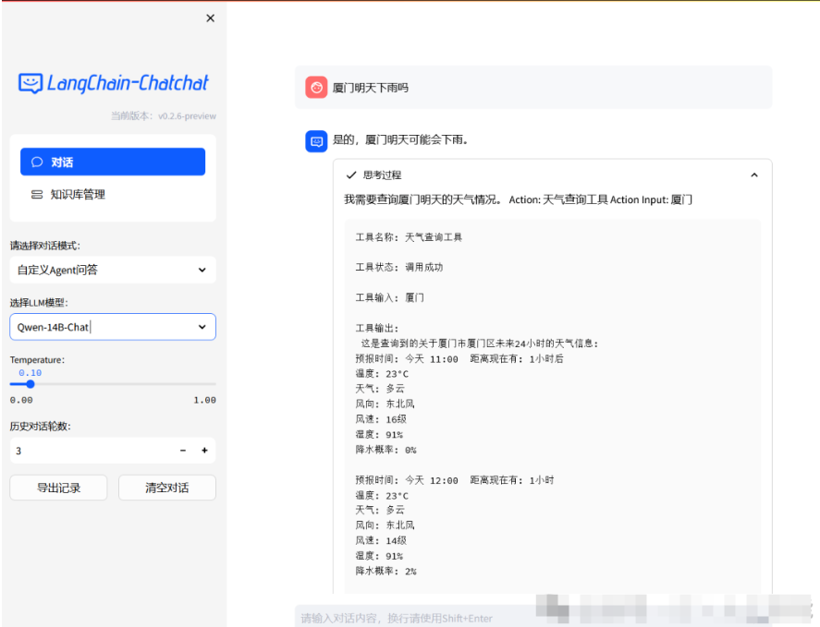Click the 请选择对话模式 label

click(45, 246)
